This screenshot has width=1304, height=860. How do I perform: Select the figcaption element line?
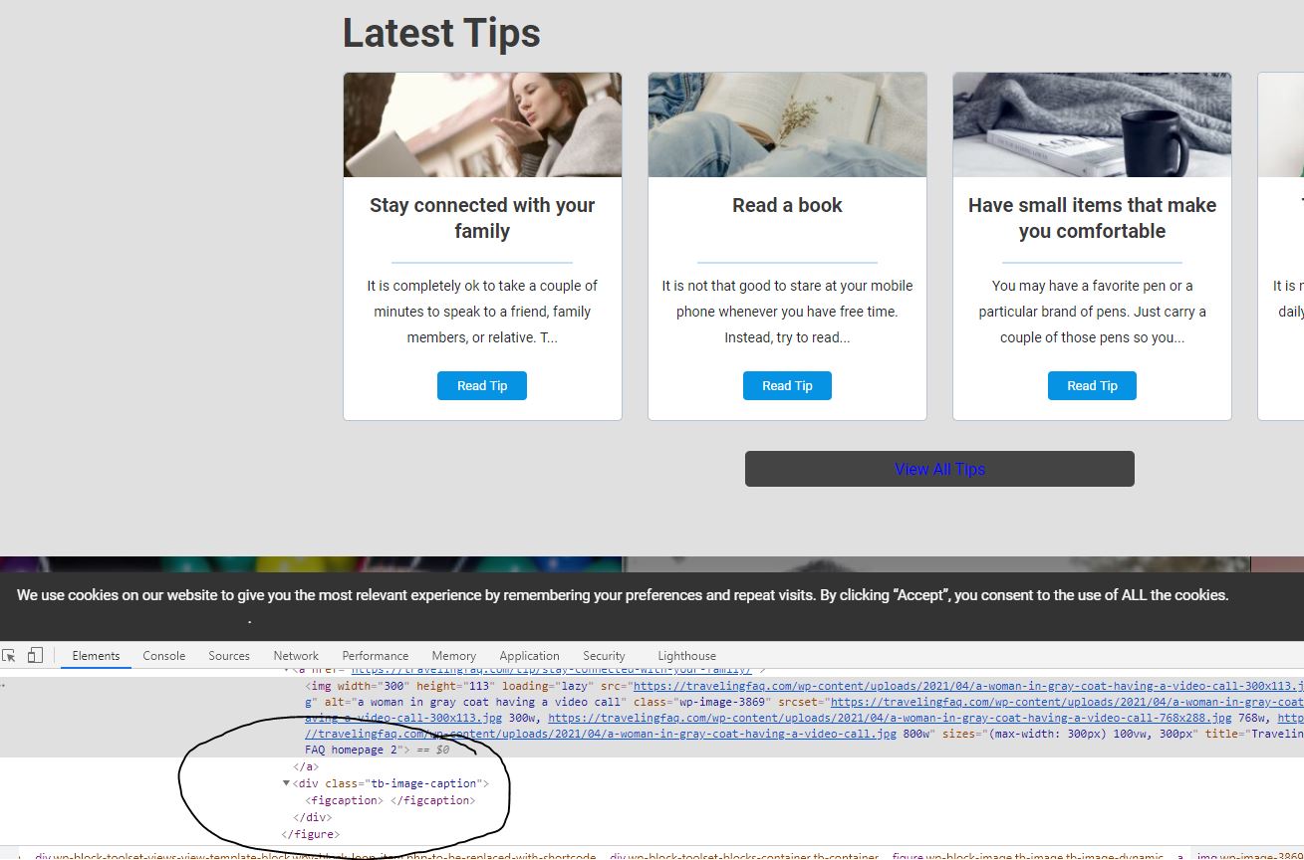pyautogui.click(x=391, y=800)
